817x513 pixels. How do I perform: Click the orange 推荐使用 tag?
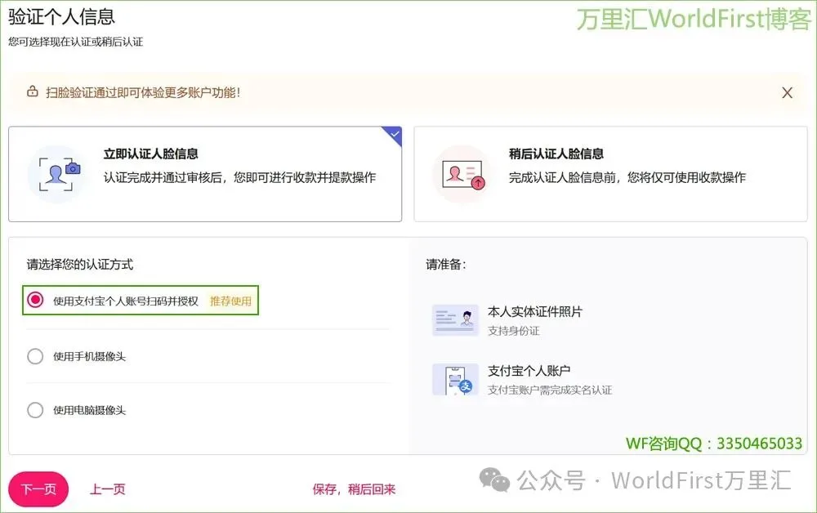(x=230, y=300)
